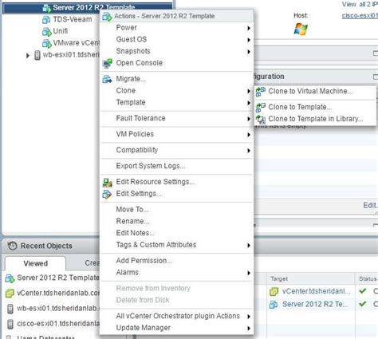Image resolution: width=378 pixels, height=339 pixels.
Task: Open the Template submenu arrow
Action: click(249, 103)
